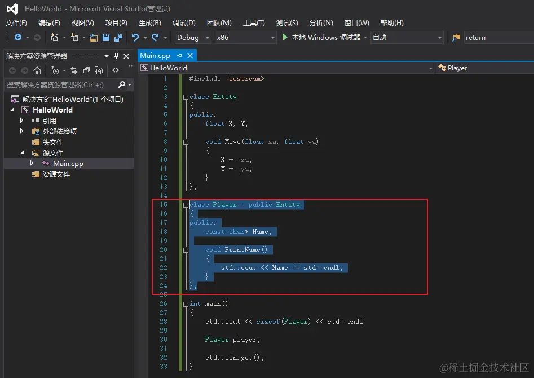Start debugging with the green play icon
This screenshot has width=534, height=378.
(285, 37)
